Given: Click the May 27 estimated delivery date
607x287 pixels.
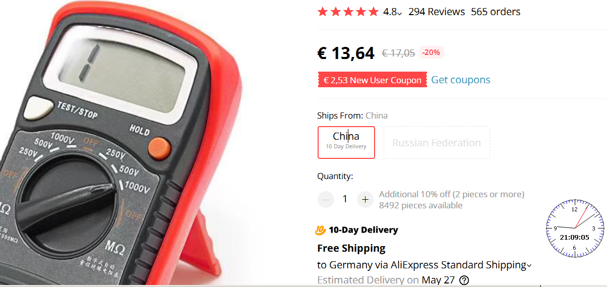Looking at the screenshot, I should [x=438, y=280].
